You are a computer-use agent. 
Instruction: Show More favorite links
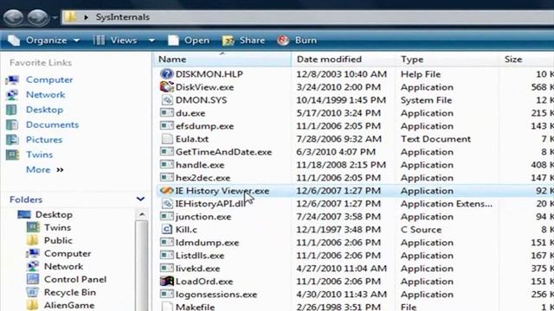pyautogui.click(x=44, y=169)
